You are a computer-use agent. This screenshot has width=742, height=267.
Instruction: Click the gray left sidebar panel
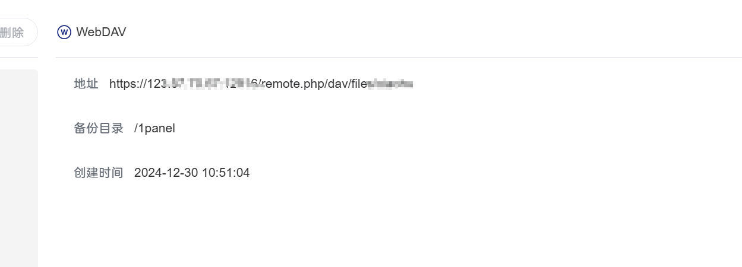tap(19, 168)
